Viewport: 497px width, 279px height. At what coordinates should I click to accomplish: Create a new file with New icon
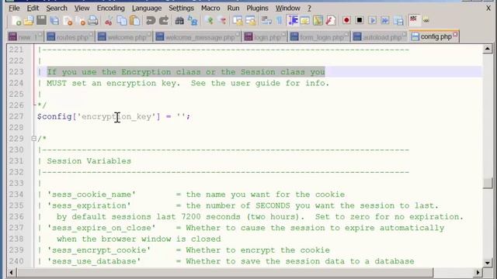16,21
